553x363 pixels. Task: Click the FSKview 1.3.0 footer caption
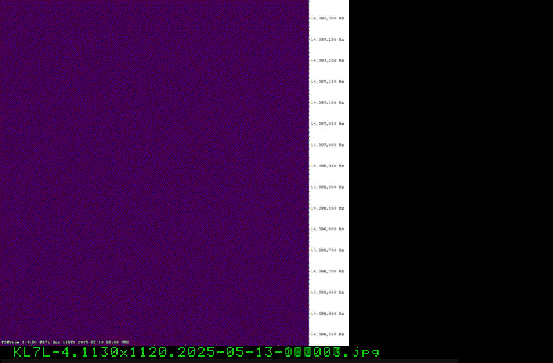click(x=65, y=342)
